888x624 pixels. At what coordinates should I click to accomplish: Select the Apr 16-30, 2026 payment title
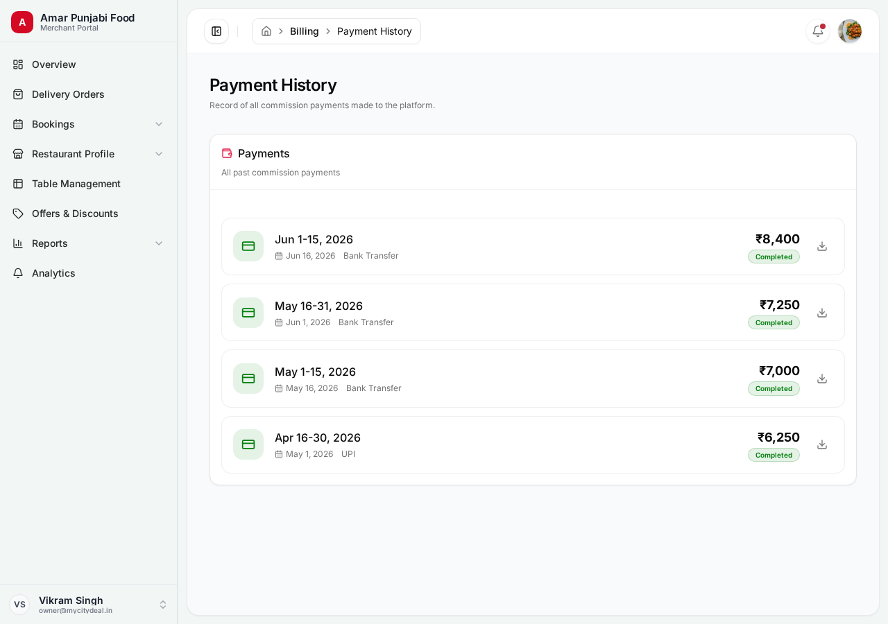pos(318,437)
